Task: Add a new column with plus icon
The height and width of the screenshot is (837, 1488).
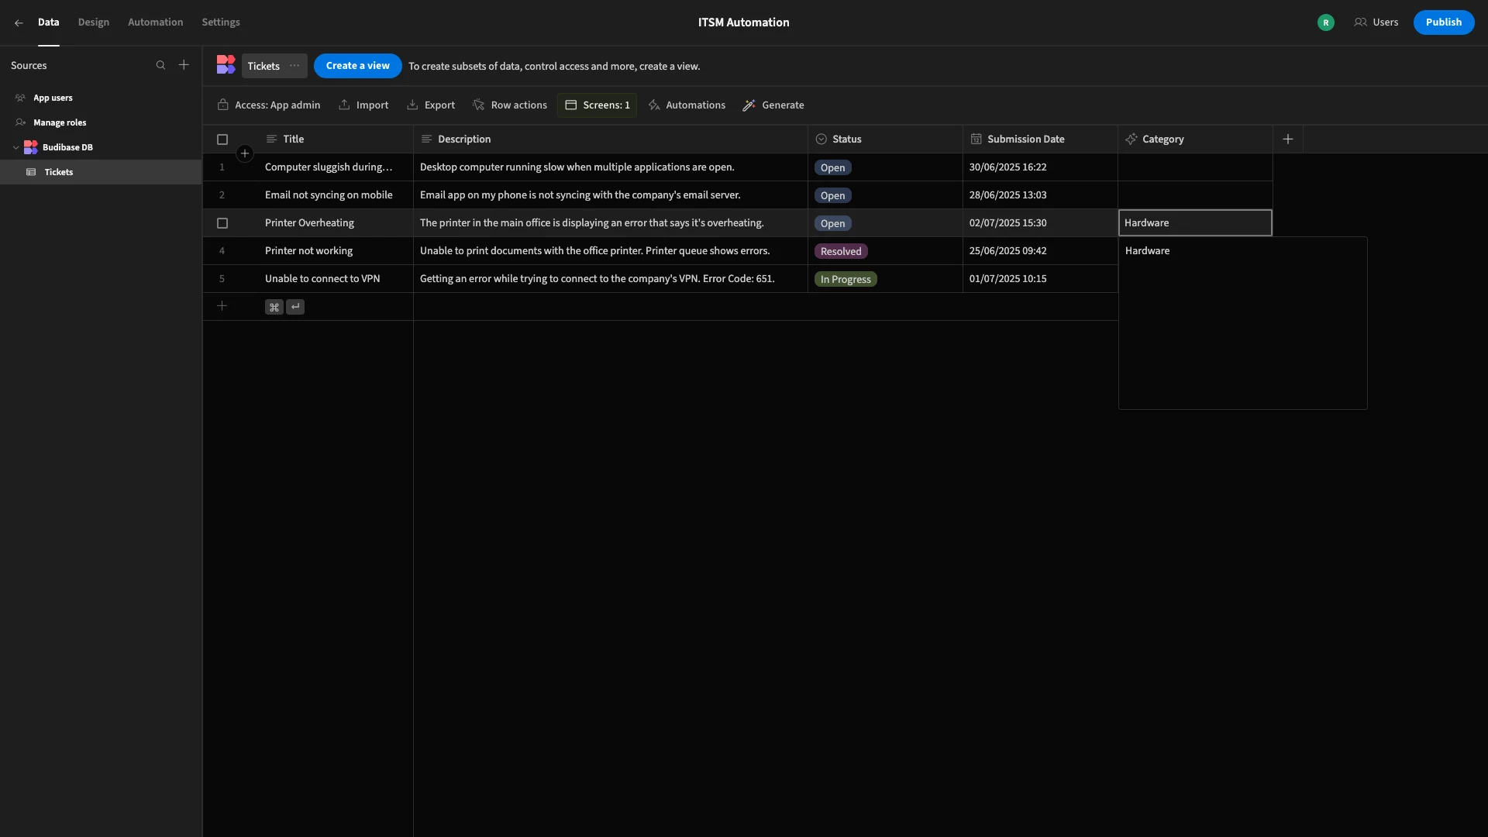Action: coord(1288,139)
